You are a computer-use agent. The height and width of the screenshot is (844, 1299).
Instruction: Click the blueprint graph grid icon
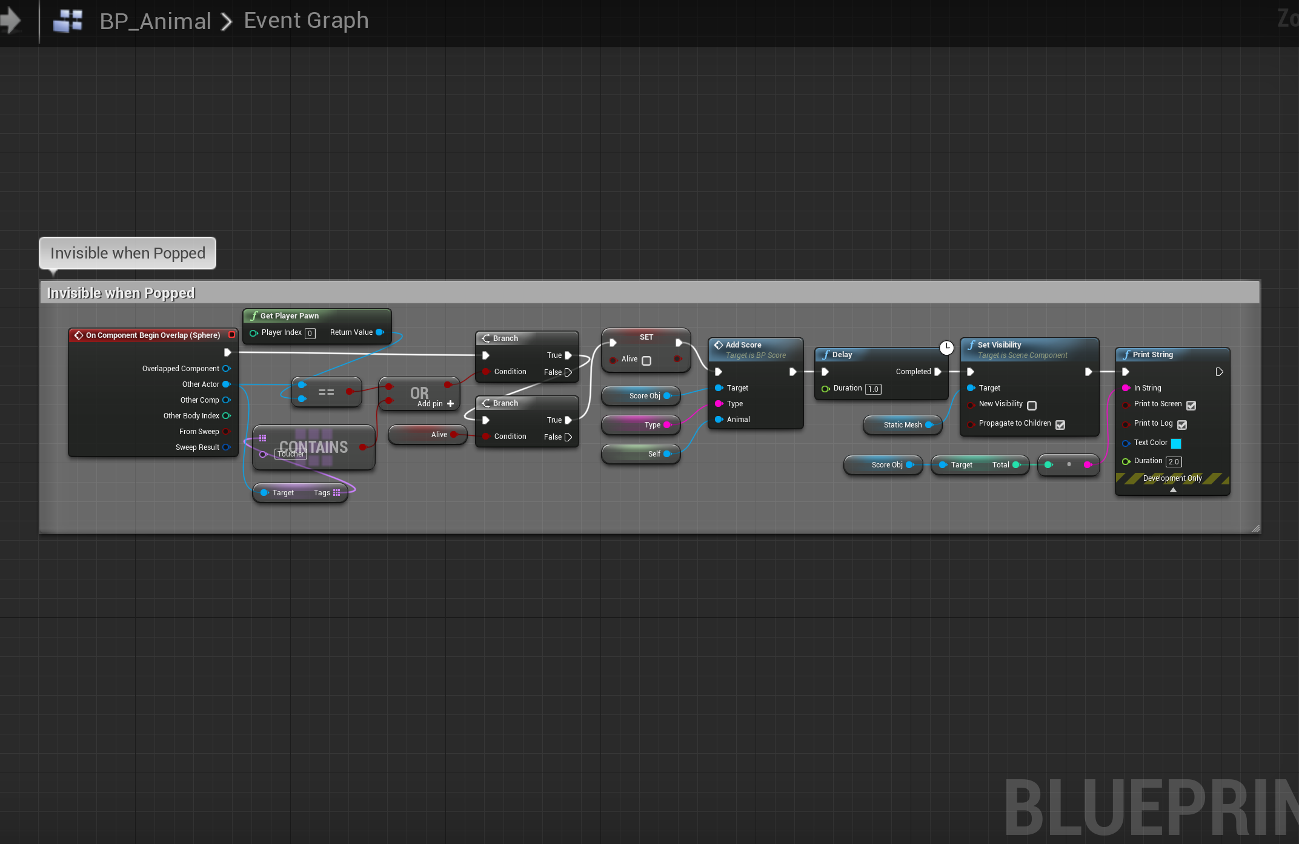pyautogui.click(x=68, y=21)
